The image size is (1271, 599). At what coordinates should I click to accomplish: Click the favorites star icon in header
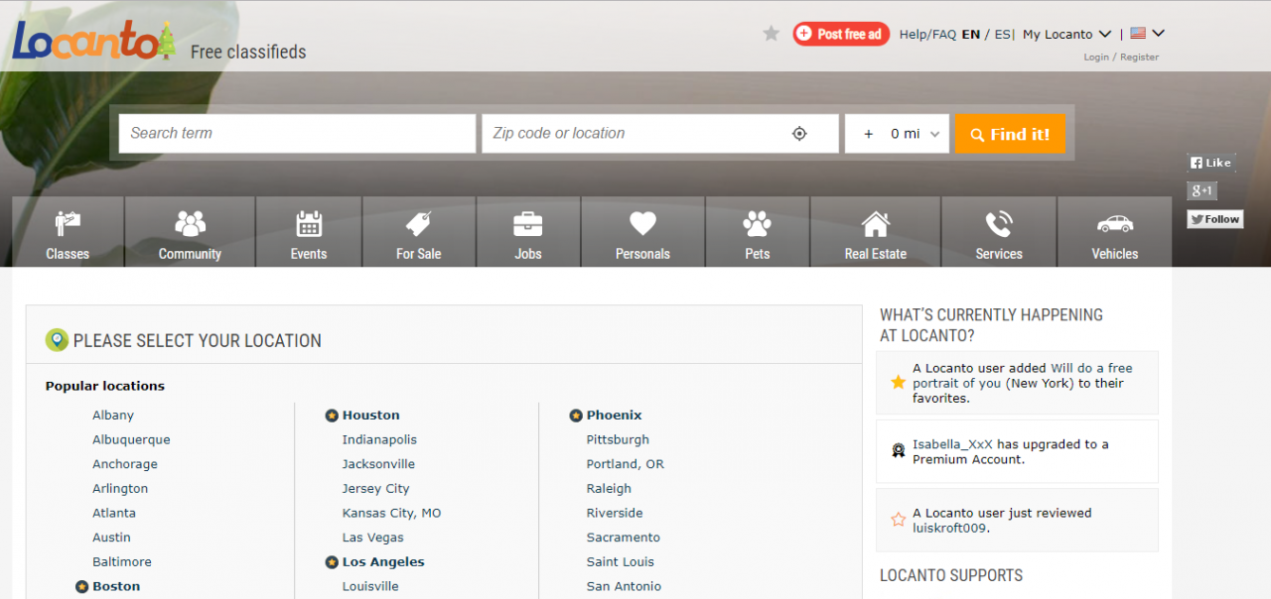point(772,34)
